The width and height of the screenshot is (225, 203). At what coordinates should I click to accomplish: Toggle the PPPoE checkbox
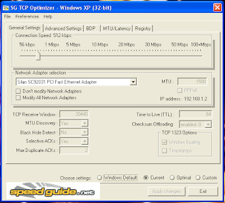(x=179, y=90)
